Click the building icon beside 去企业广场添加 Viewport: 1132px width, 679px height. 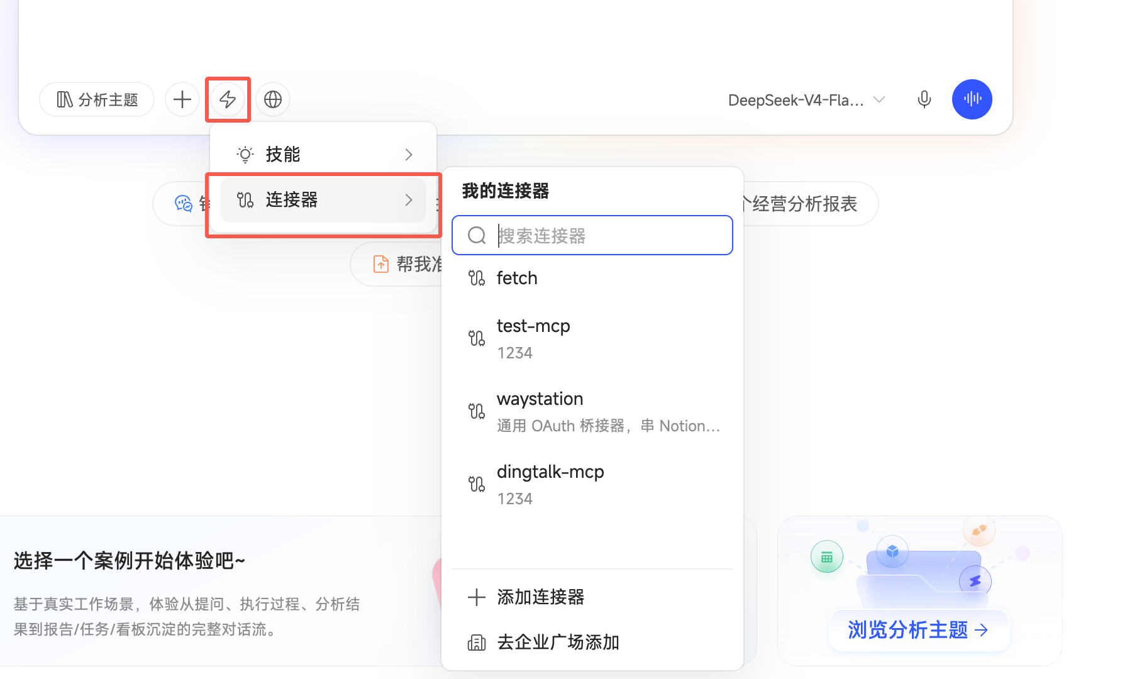(477, 643)
